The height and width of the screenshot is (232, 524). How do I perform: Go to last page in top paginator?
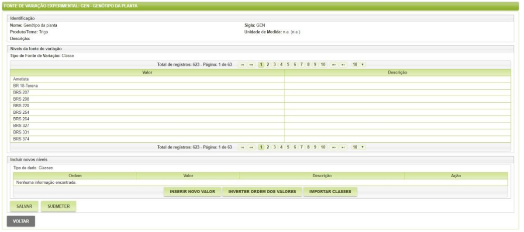(343, 64)
